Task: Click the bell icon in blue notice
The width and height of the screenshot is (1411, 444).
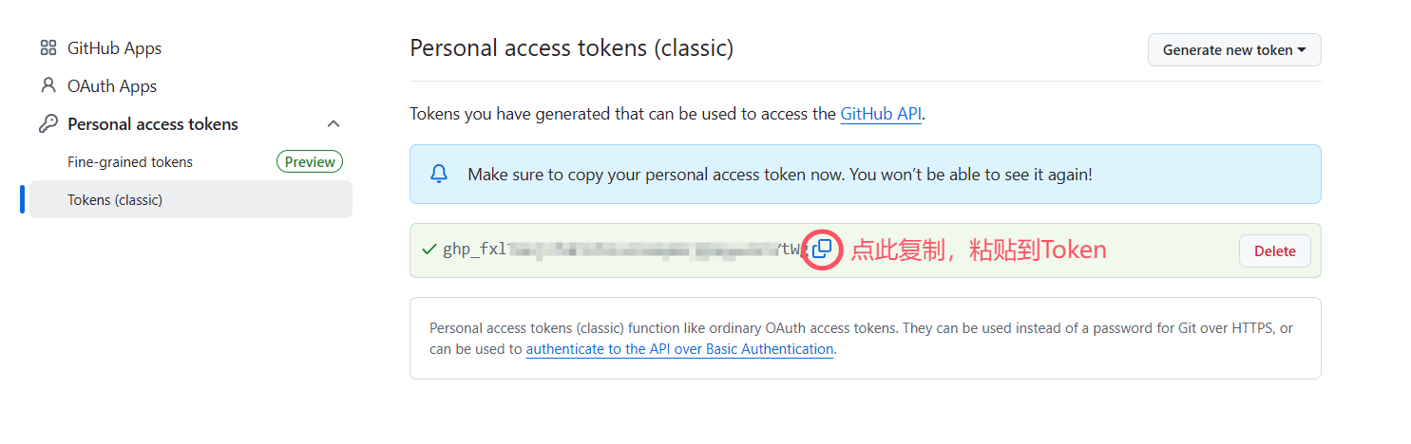Action: pos(439,175)
